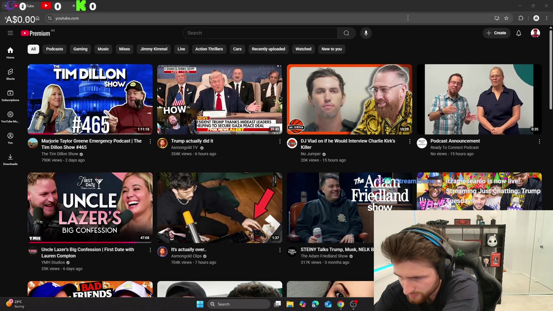Open the Asmongold TV channel avatar
The height and width of the screenshot is (311, 553).
162,143
